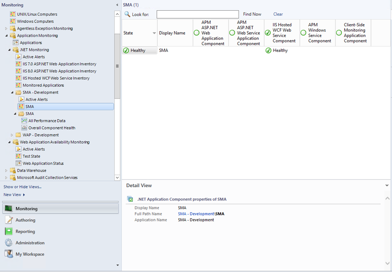Expand the WAP - Development folder
Viewport: 392px width, 272px height.
(x=12, y=135)
